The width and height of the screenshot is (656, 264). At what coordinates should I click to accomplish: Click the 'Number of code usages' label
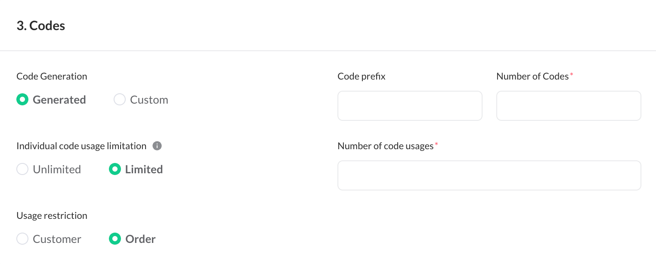pyautogui.click(x=385, y=146)
